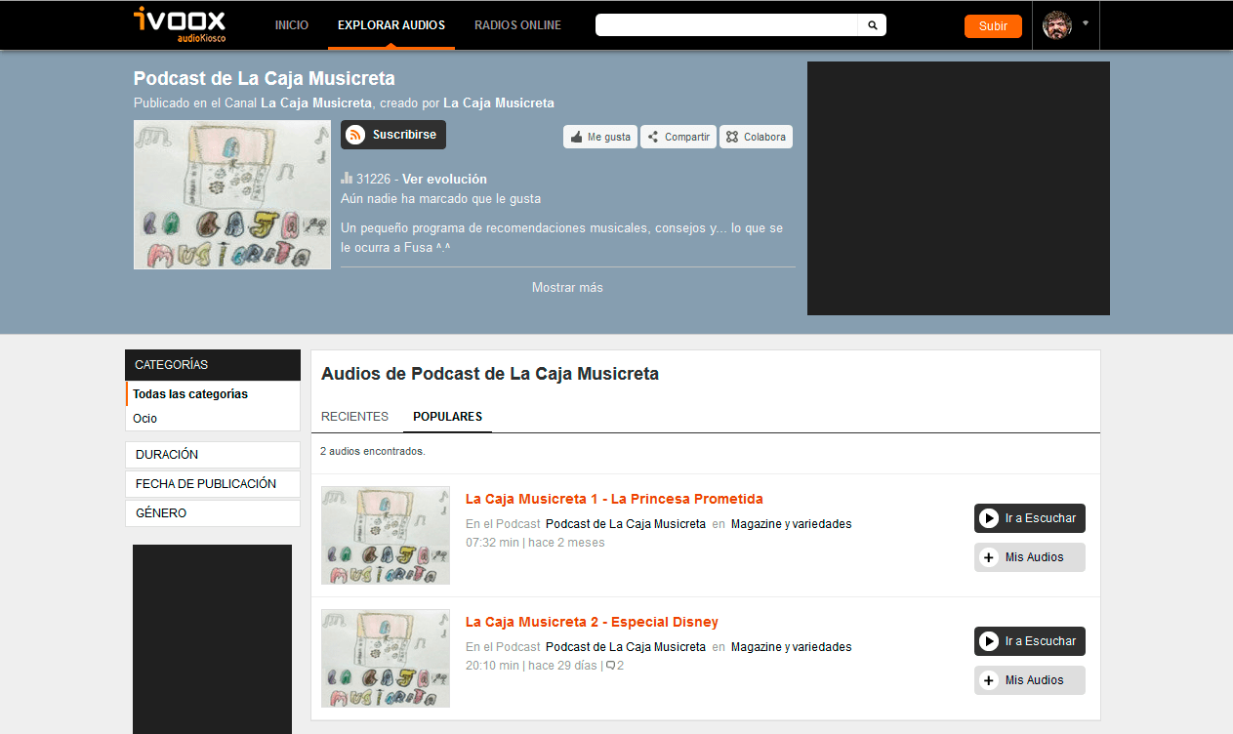Viewport: 1233px width, 734px height.
Task: Expand the Duración filter
Action: coord(212,455)
